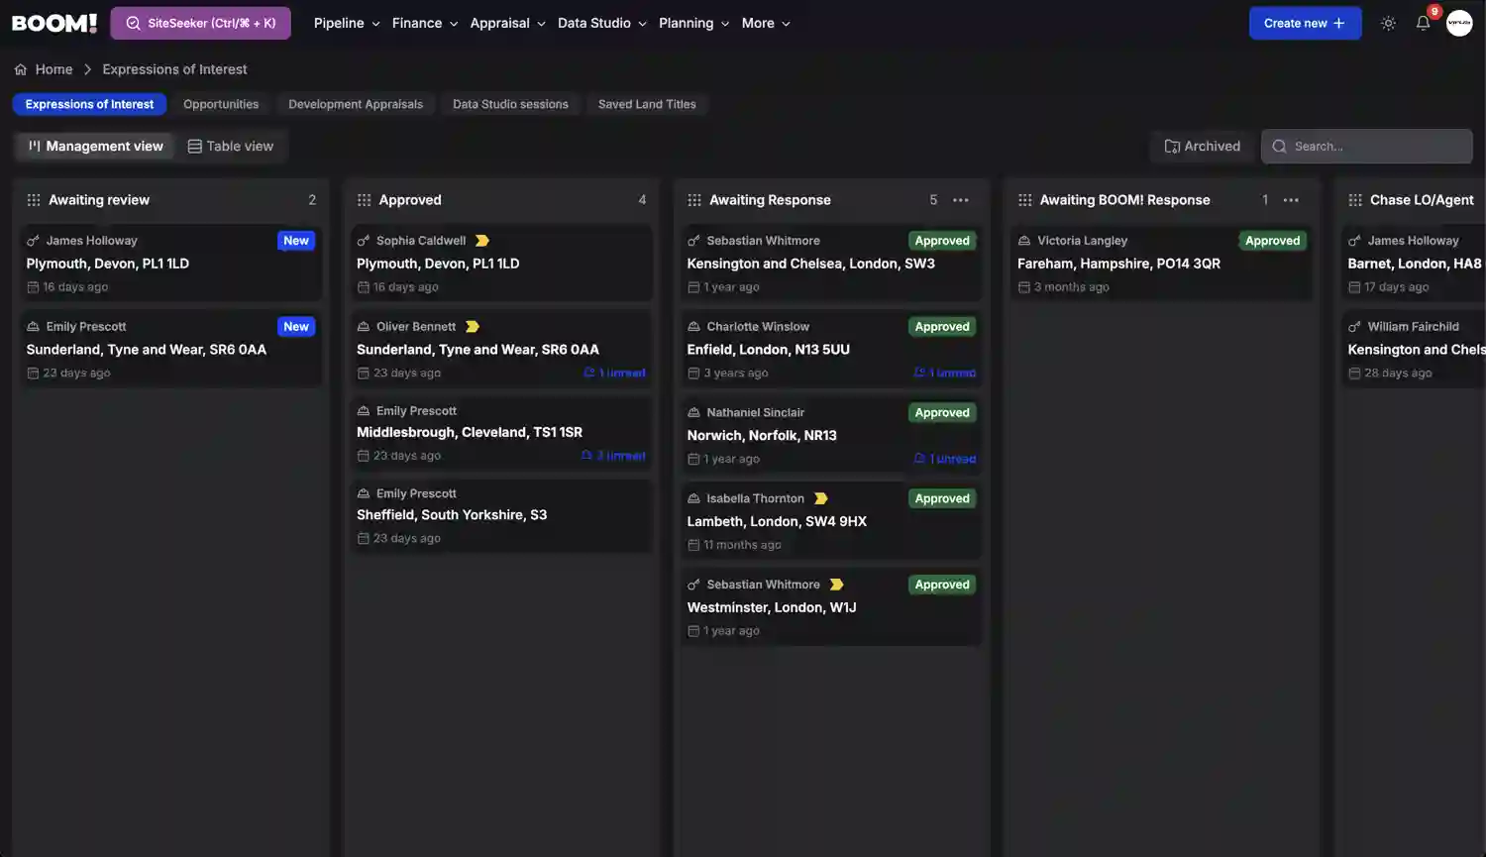Viewport: 1486px width, 857px height.
Task: Switch to the Development Appraisals tab
Action: pyautogui.click(x=356, y=104)
